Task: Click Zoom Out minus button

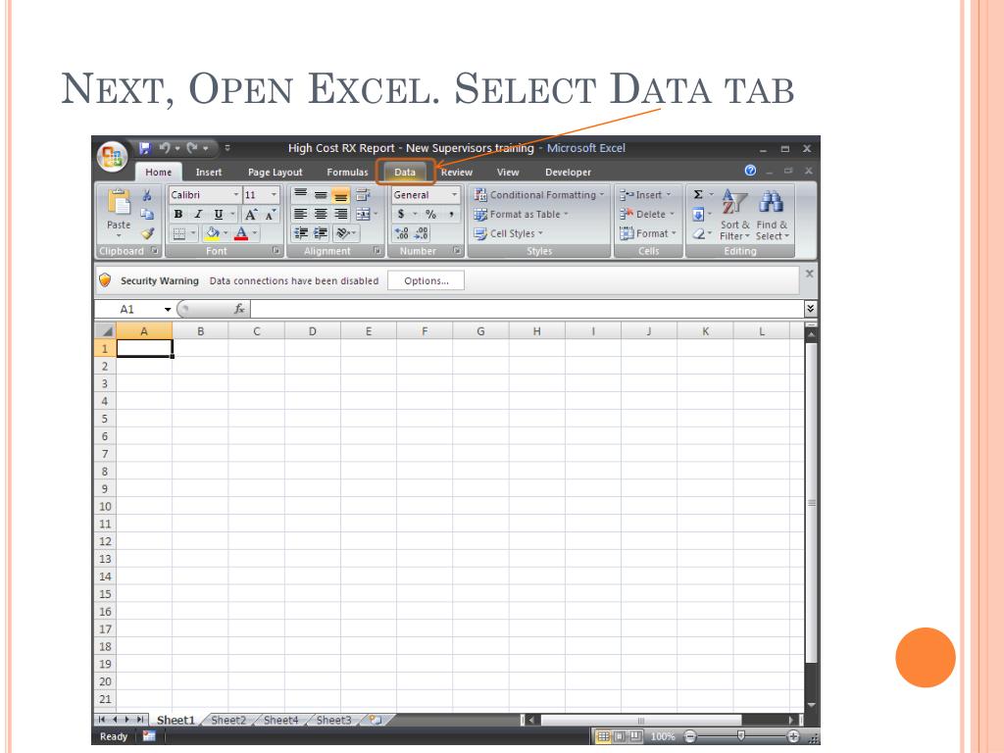Action: pyautogui.click(x=689, y=736)
